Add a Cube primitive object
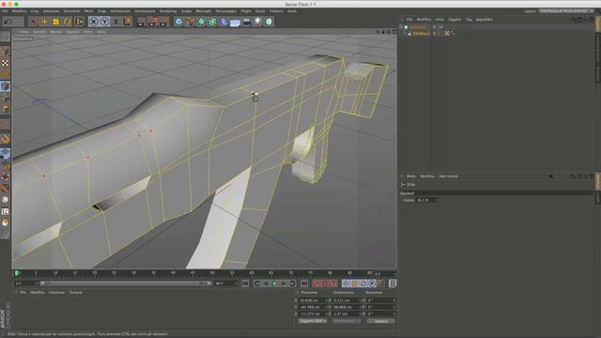Screen dimensions: 601x338 178,22
